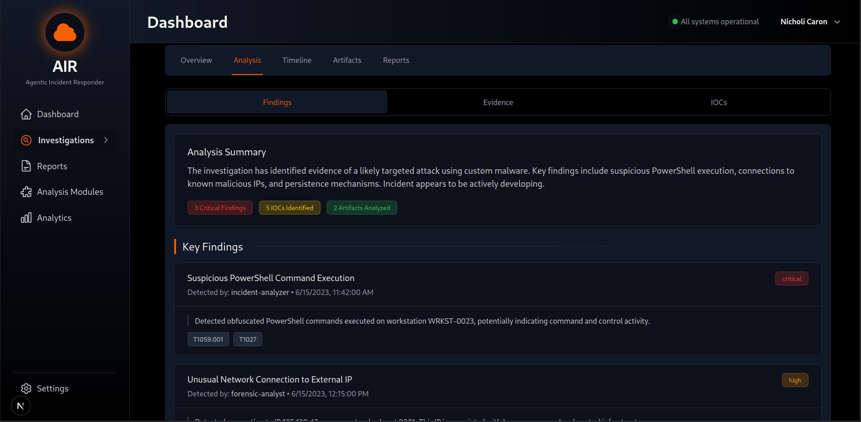Select the Findings sub-tab
Screen dimensions: 861x422
pos(277,102)
